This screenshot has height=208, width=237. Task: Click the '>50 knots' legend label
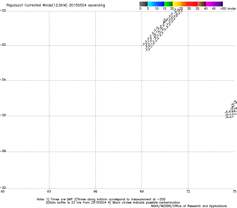(x=228, y=9)
